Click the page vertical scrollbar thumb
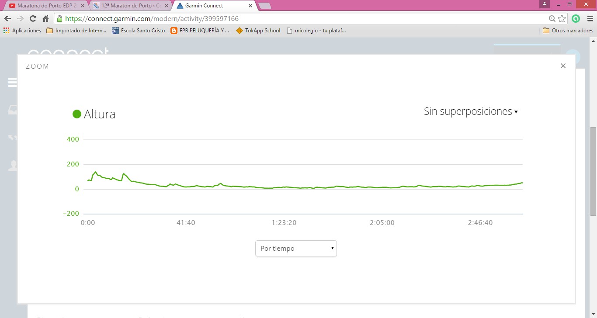The image size is (597, 318). pos(593,170)
